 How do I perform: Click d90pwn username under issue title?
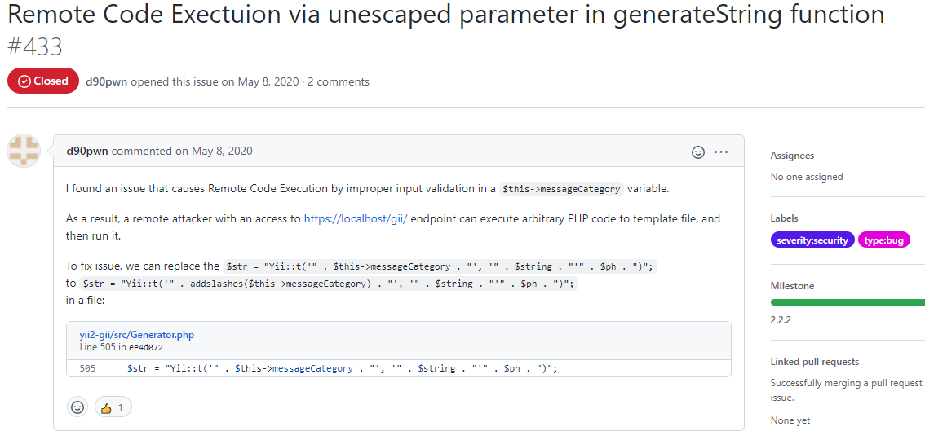click(106, 81)
